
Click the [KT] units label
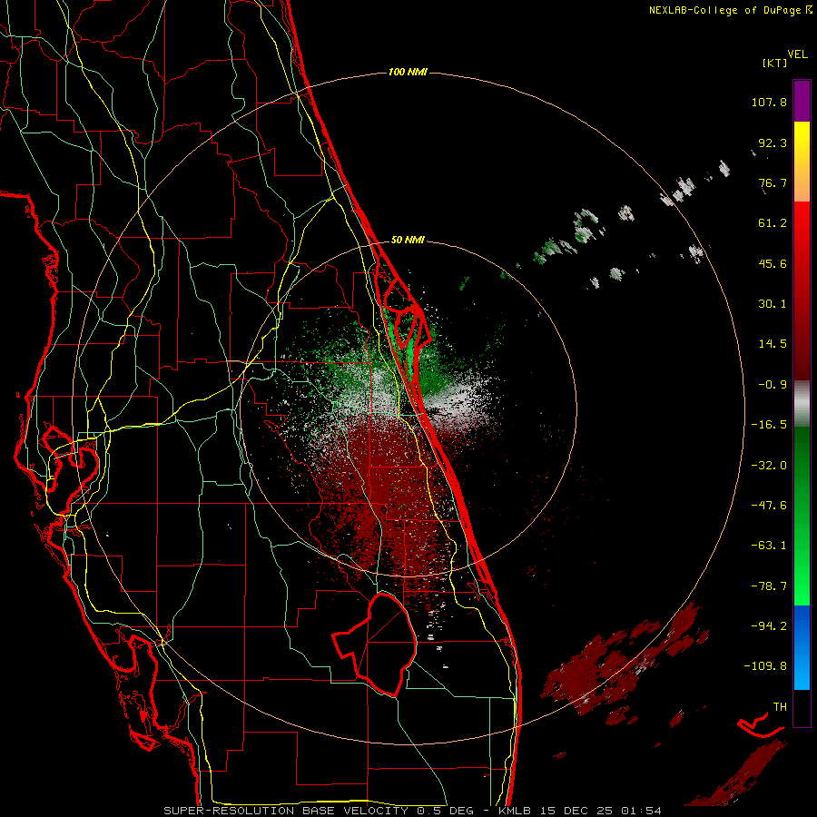pyautogui.click(x=775, y=63)
